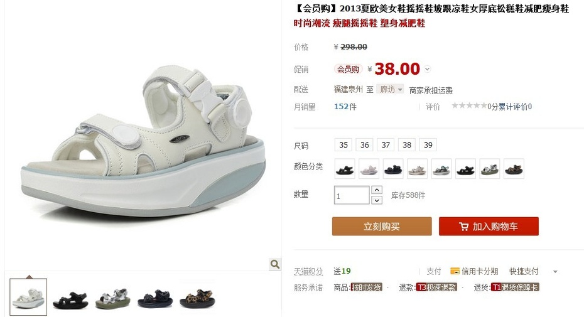Image resolution: width=584 pixels, height=317 pixels.
Task: View the black sandal thumbnail below main image
Action: click(x=70, y=299)
